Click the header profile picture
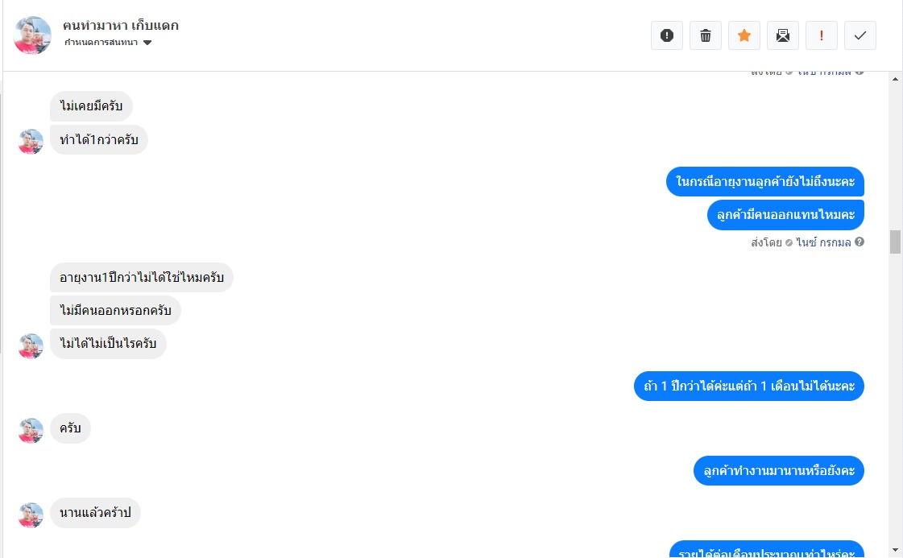This screenshot has height=558, width=903. pyautogui.click(x=32, y=35)
